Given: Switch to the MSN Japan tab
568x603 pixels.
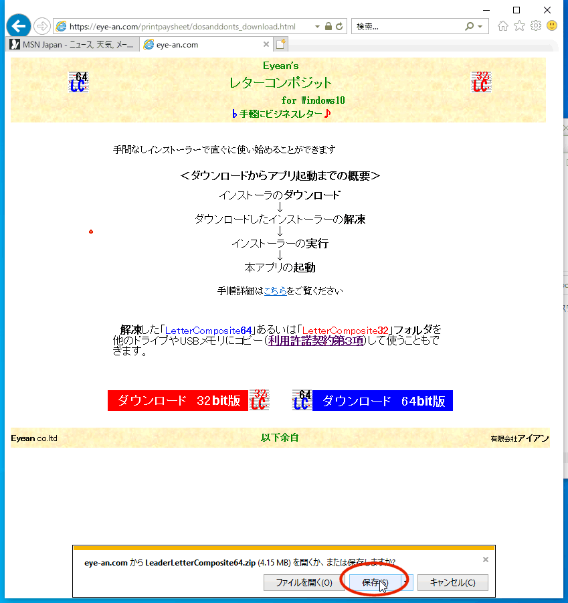Looking at the screenshot, I should point(74,45).
